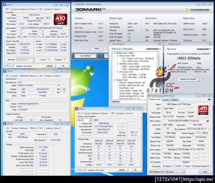
Task: Enable the CUDA checkbox in GPU-Z
Action: (175, 166)
